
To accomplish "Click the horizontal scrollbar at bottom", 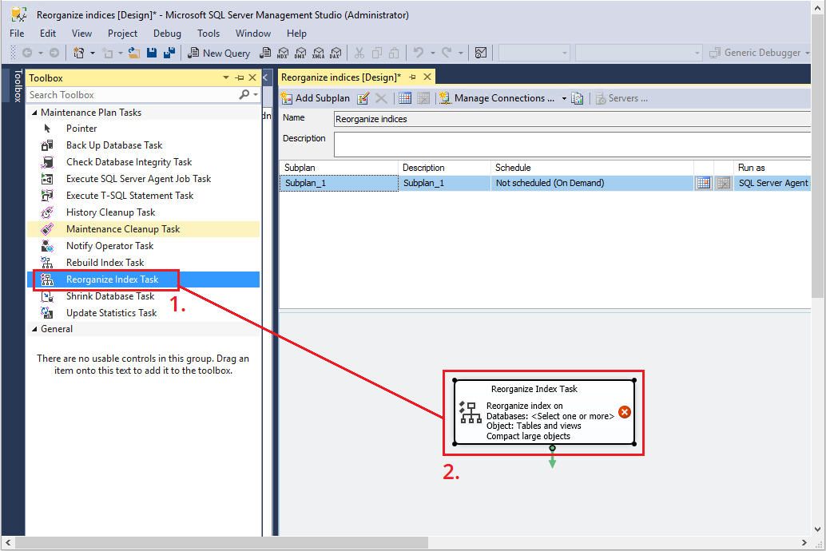I will coord(404,542).
